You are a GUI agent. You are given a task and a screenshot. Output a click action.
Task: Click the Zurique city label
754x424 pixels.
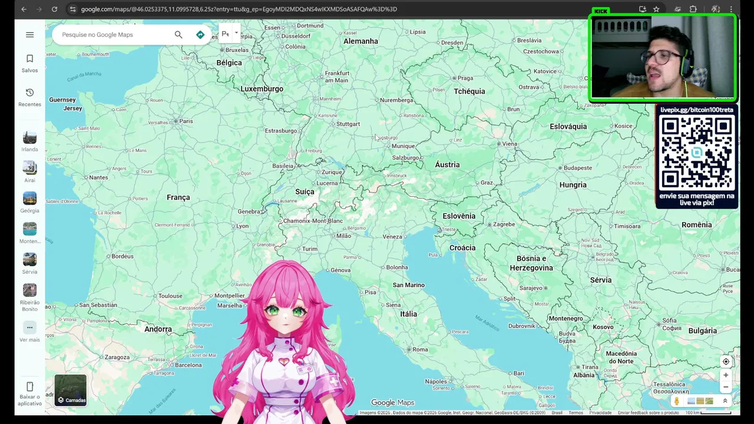tap(332, 172)
